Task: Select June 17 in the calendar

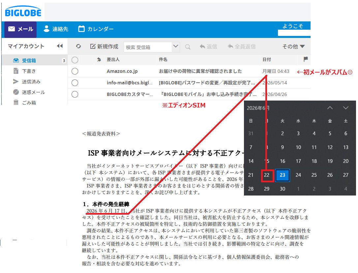Action: (x=298, y=161)
